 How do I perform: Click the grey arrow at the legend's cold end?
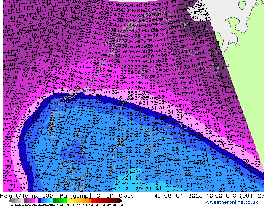tap(10, 201)
